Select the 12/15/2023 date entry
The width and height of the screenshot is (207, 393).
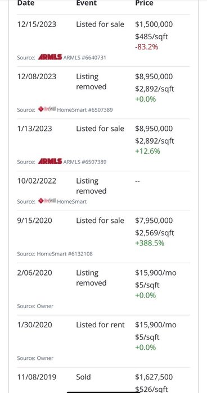[37, 24]
